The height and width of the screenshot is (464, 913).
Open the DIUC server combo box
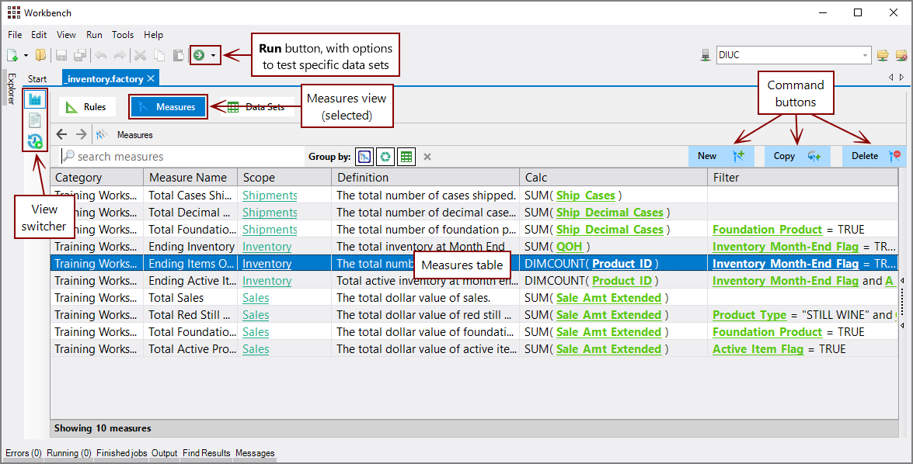coord(794,55)
